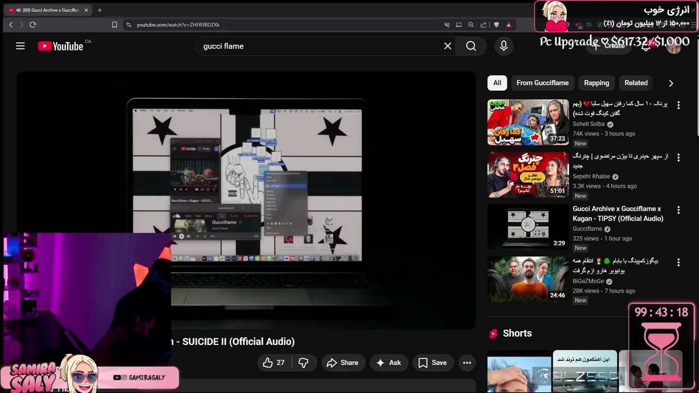Click the Shorts section heading
This screenshot has width=699, height=393.
[x=517, y=334]
